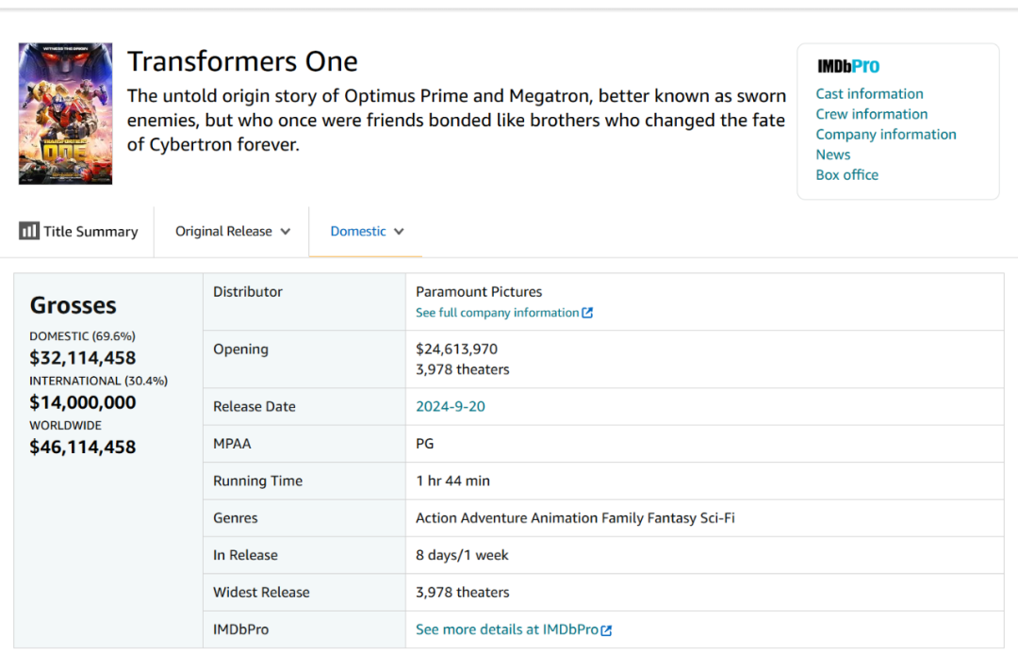Open the Transformers One poster thumbnail

pyautogui.click(x=65, y=113)
